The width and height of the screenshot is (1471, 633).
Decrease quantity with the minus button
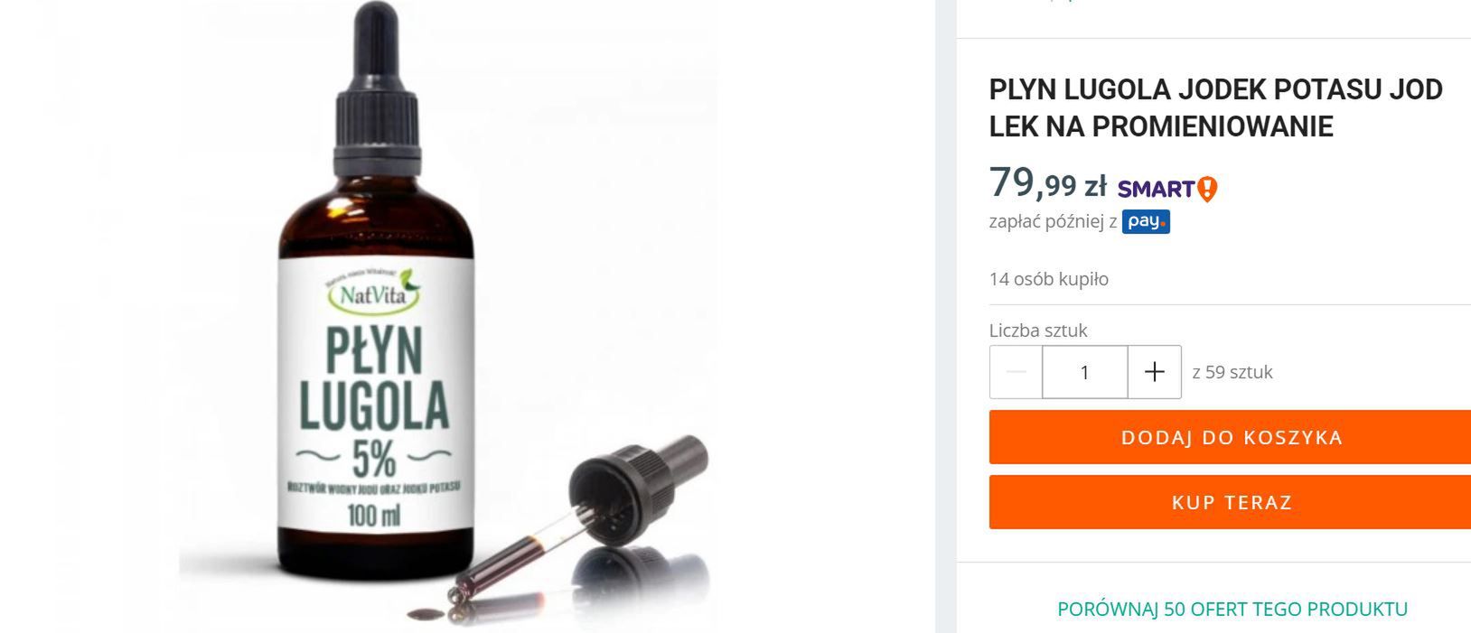coord(1016,372)
